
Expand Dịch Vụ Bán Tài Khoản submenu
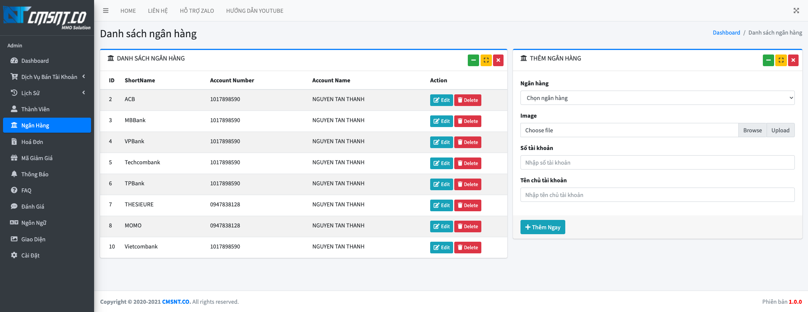pyautogui.click(x=49, y=77)
